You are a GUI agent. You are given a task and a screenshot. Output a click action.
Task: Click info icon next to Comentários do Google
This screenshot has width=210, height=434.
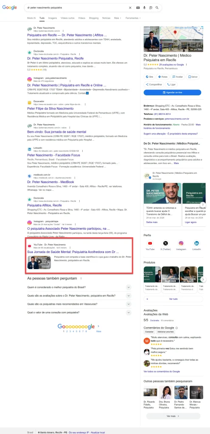pos(176,328)
